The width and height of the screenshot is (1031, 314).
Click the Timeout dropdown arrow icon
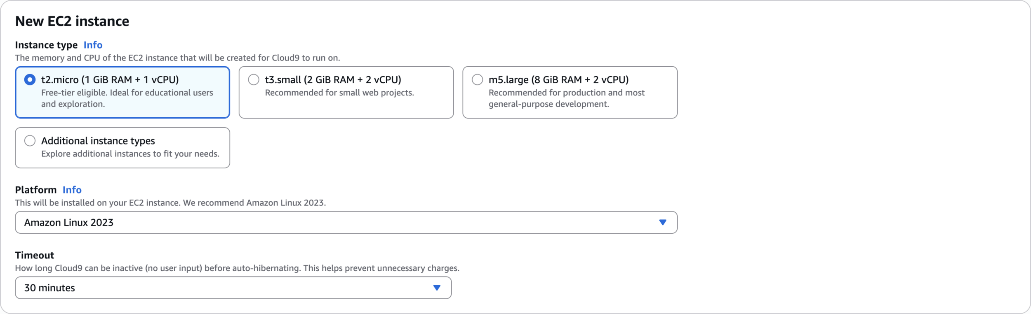(x=437, y=288)
